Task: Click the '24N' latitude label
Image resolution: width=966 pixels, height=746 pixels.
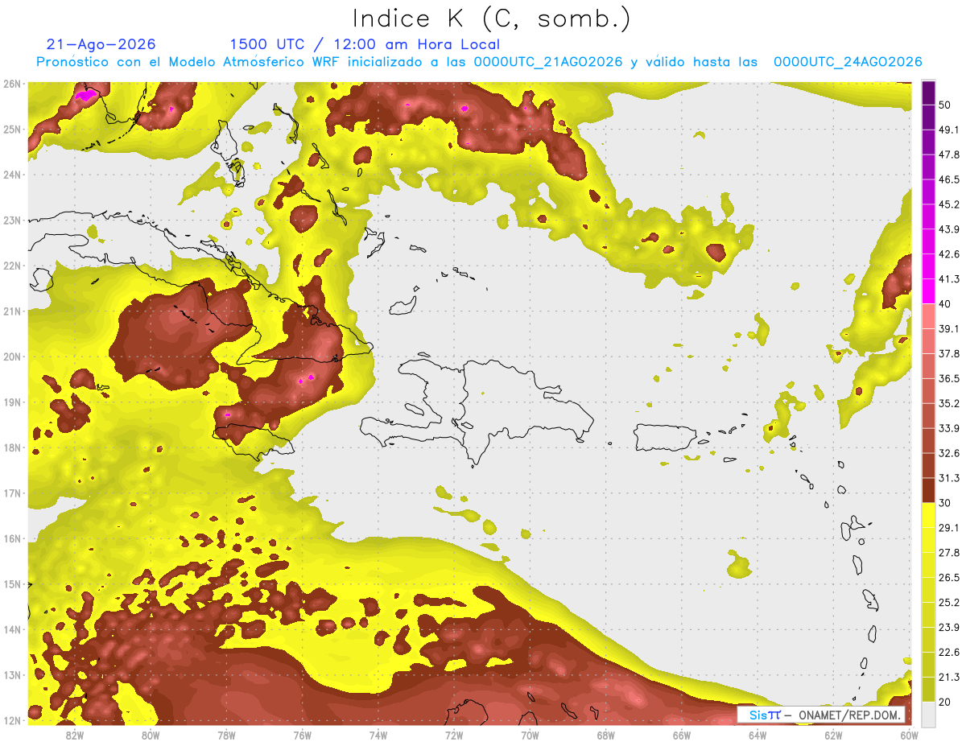Action: 11,175
